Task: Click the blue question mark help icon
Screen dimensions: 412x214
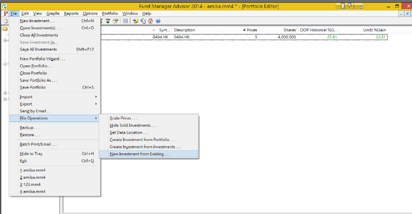Action: point(158,21)
